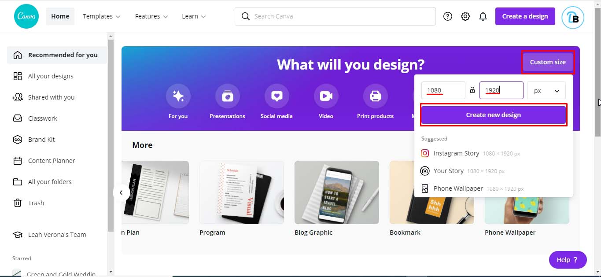Open the Blog Graphic thumbnail
The width and height of the screenshot is (601, 277).
point(337,192)
